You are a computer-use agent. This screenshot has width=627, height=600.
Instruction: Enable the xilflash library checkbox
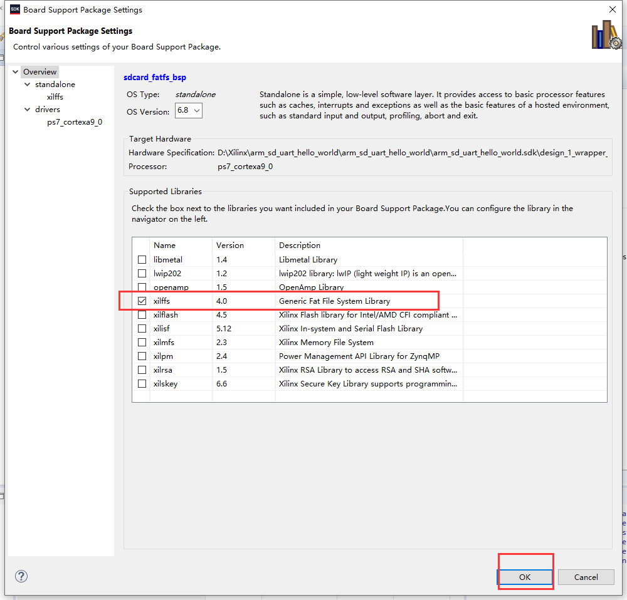[x=142, y=315]
